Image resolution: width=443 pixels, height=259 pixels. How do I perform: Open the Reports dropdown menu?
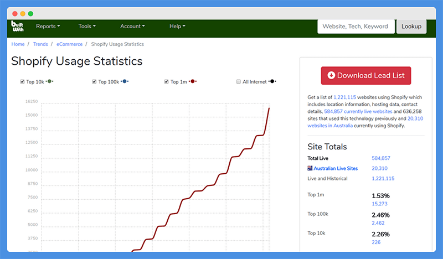point(48,26)
